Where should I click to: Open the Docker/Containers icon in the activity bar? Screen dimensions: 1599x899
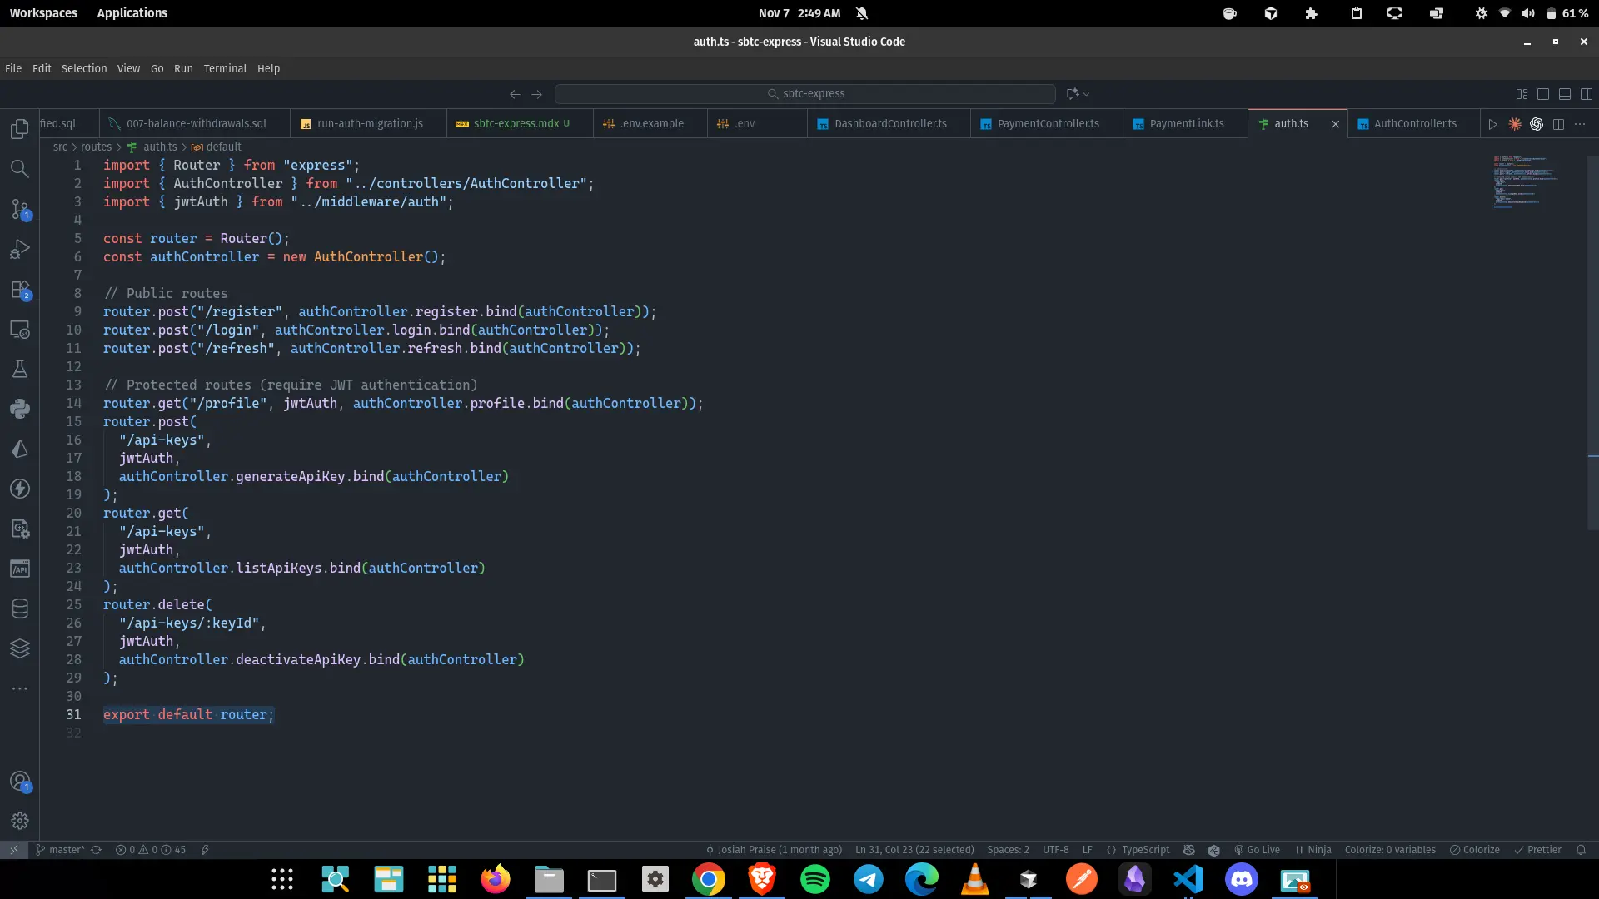click(20, 648)
